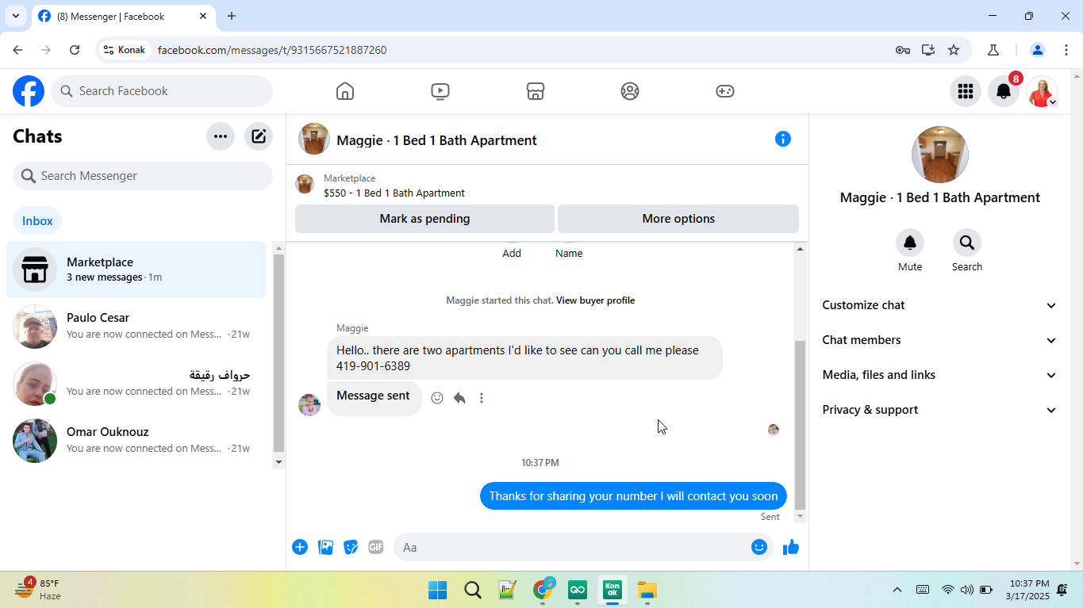Open the Marketplace storefront icon in top nav
The width and height of the screenshot is (1083, 608).
[536, 91]
